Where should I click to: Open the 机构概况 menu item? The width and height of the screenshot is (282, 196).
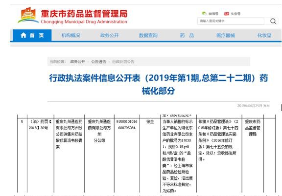click(70, 35)
